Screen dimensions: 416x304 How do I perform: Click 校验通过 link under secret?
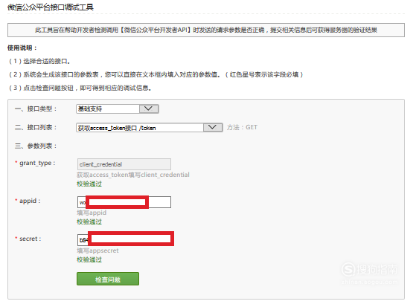point(89,259)
